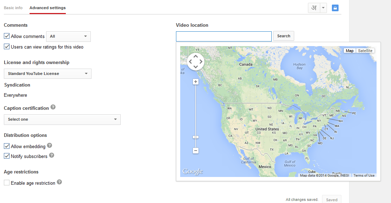Open the caption certification Select one dropdown
The width and height of the screenshot is (391, 203).
click(62, 119)
